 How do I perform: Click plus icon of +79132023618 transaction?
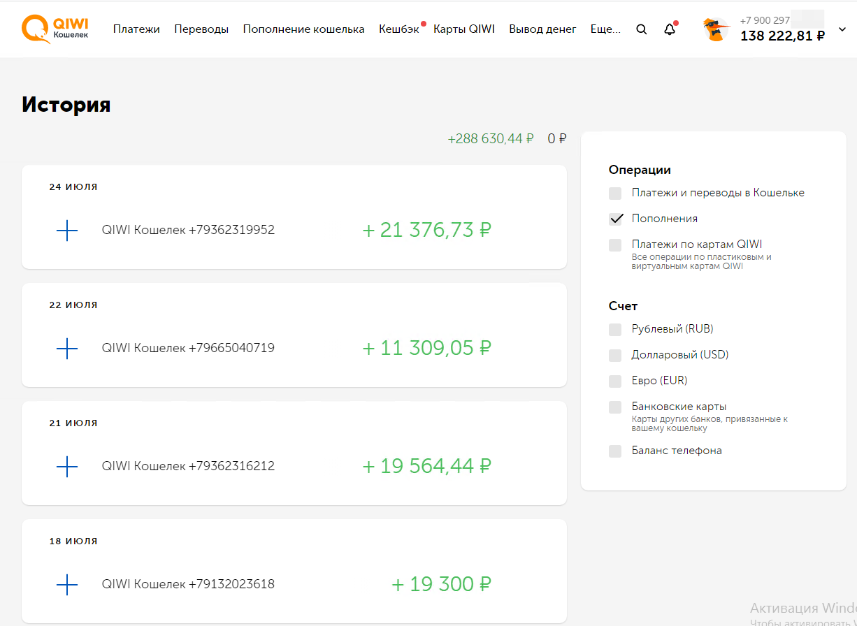pos(67,584)
